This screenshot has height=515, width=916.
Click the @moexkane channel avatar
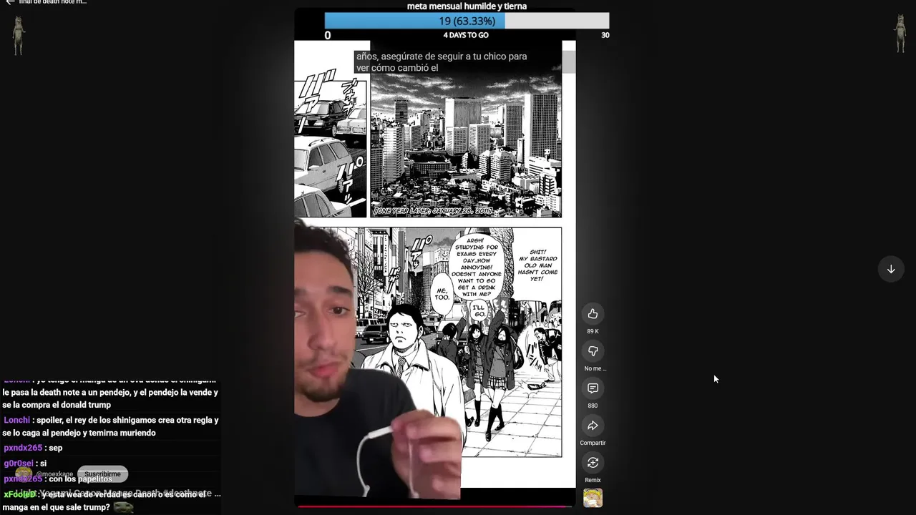point(24,474)
